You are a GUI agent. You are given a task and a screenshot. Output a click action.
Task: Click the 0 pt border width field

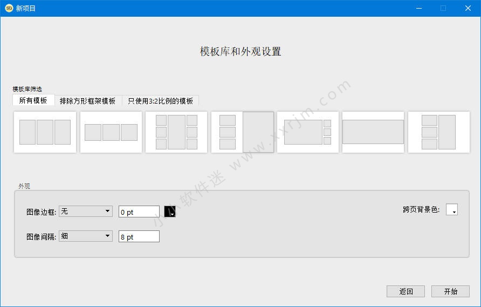139,212
